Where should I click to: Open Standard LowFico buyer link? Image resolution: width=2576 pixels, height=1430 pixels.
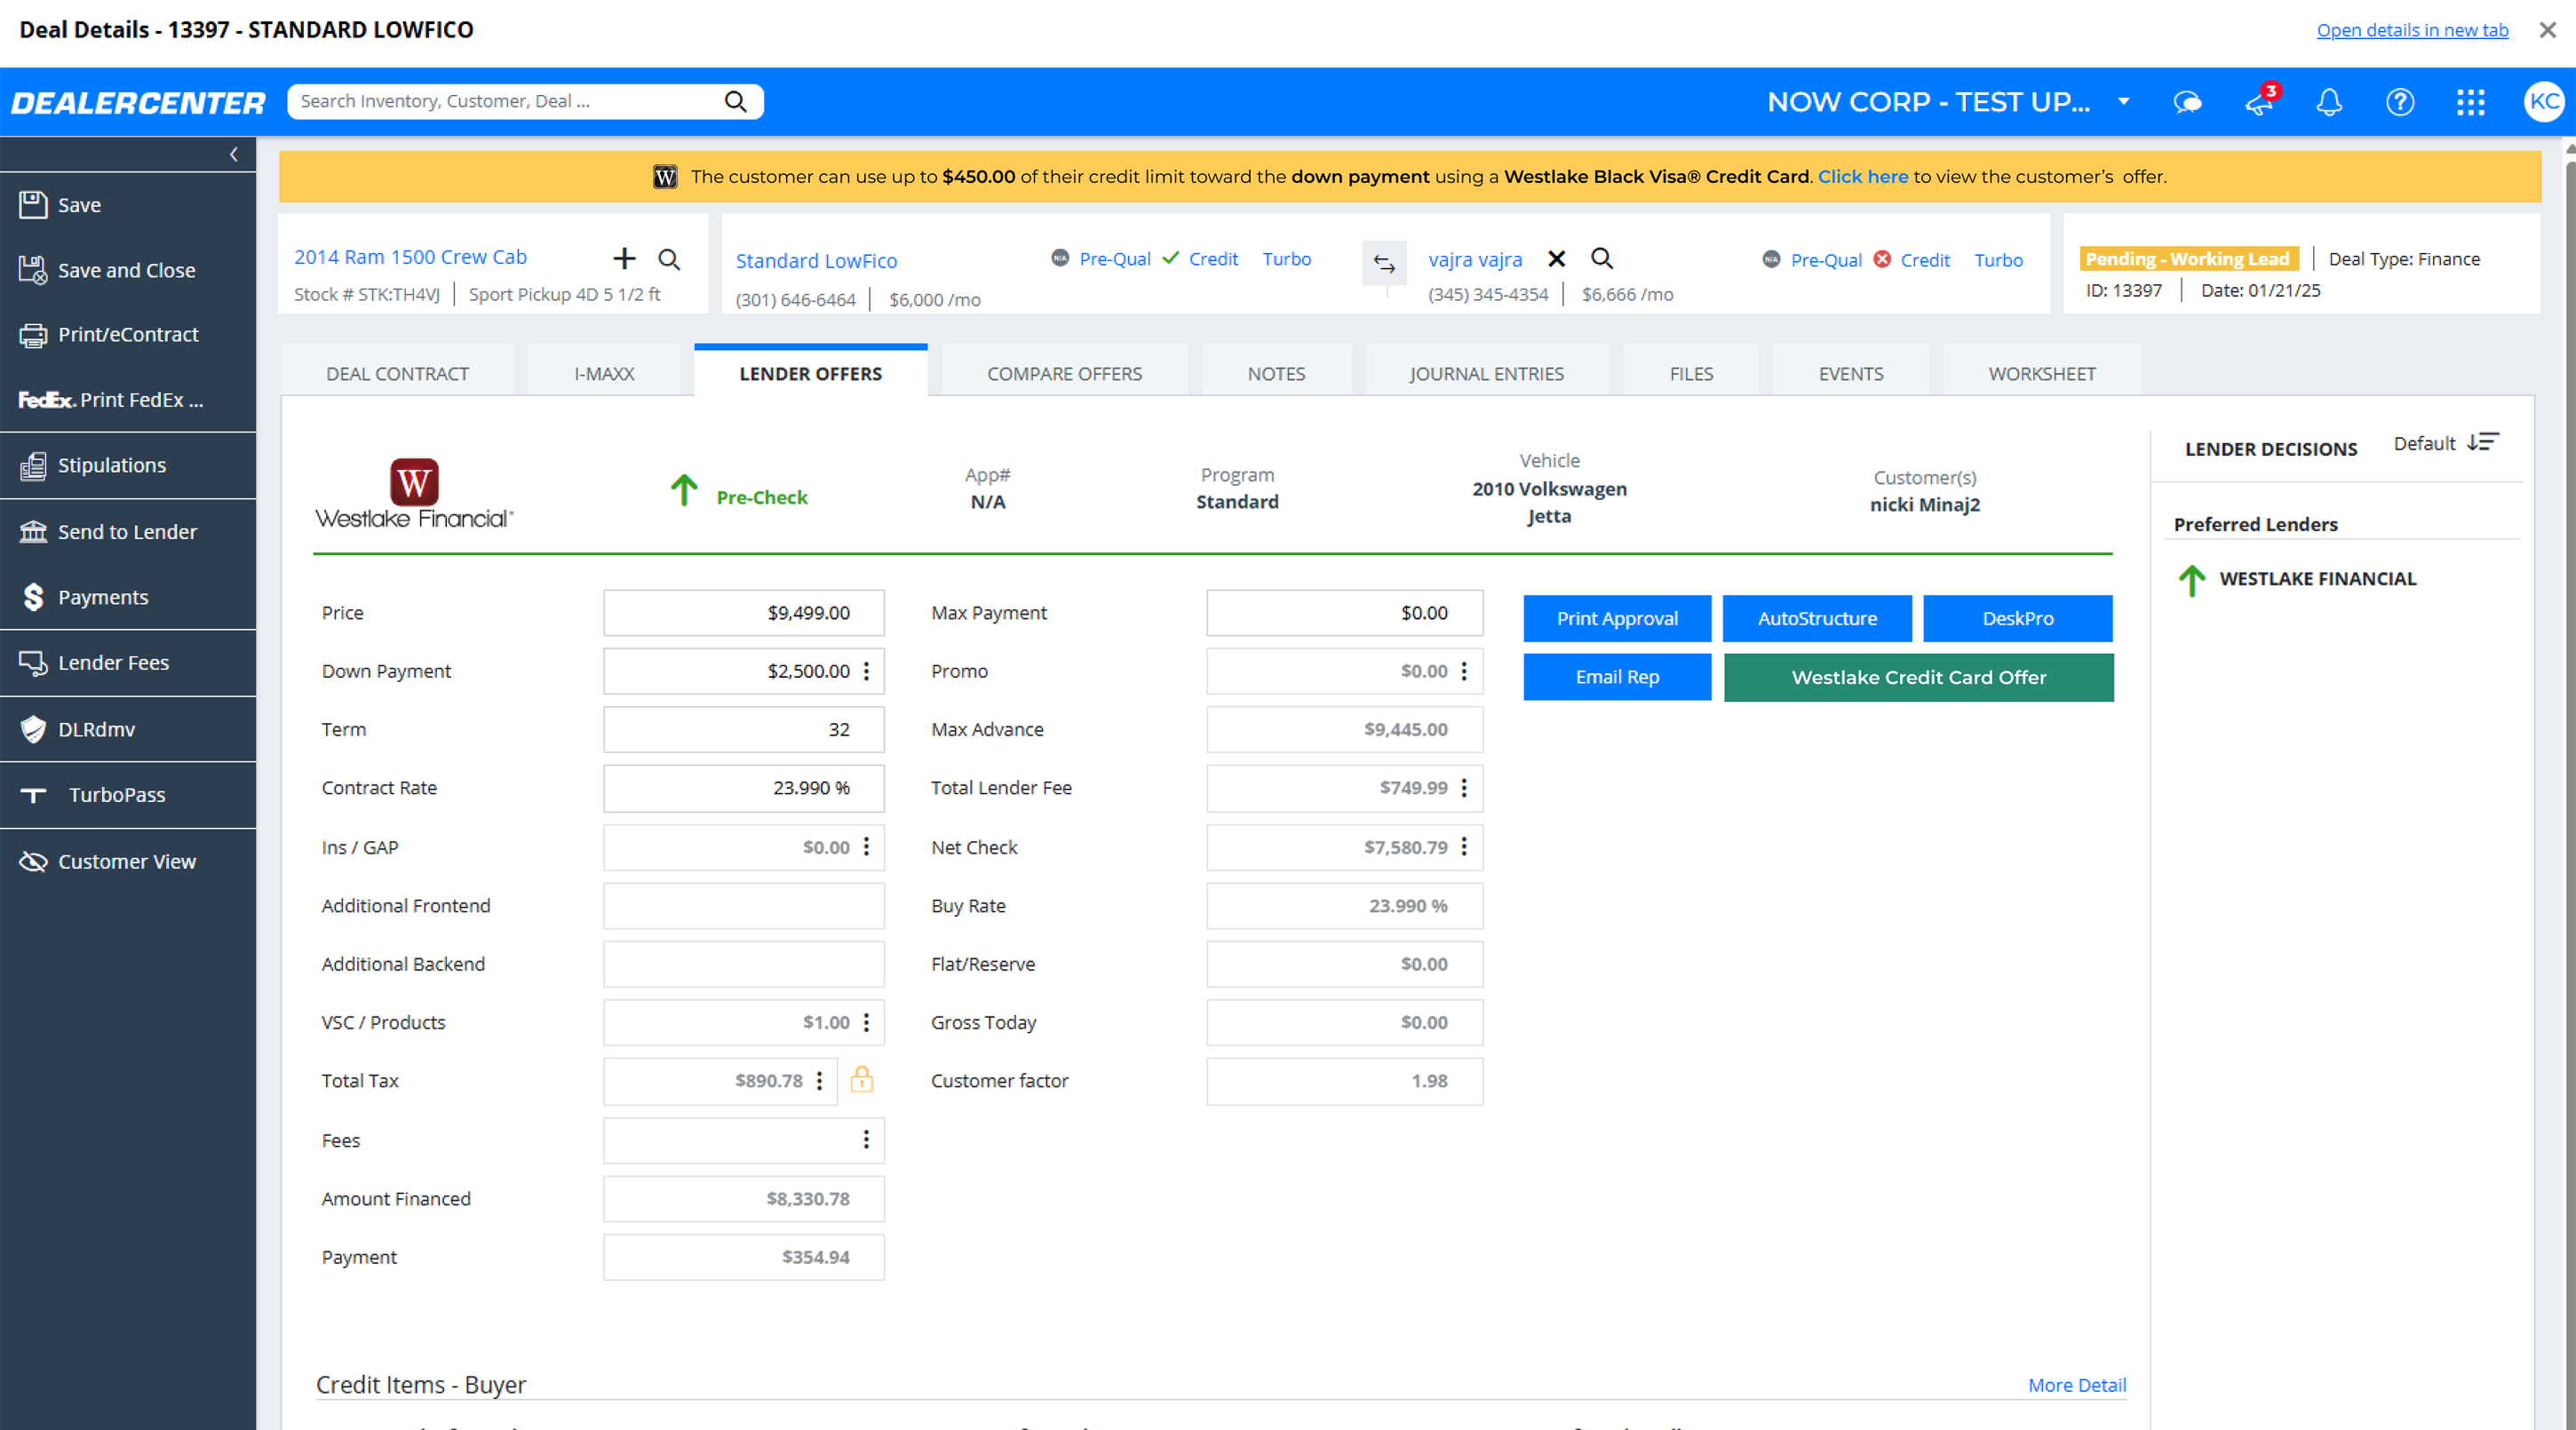pyautogui.click(x=816, y=261)
